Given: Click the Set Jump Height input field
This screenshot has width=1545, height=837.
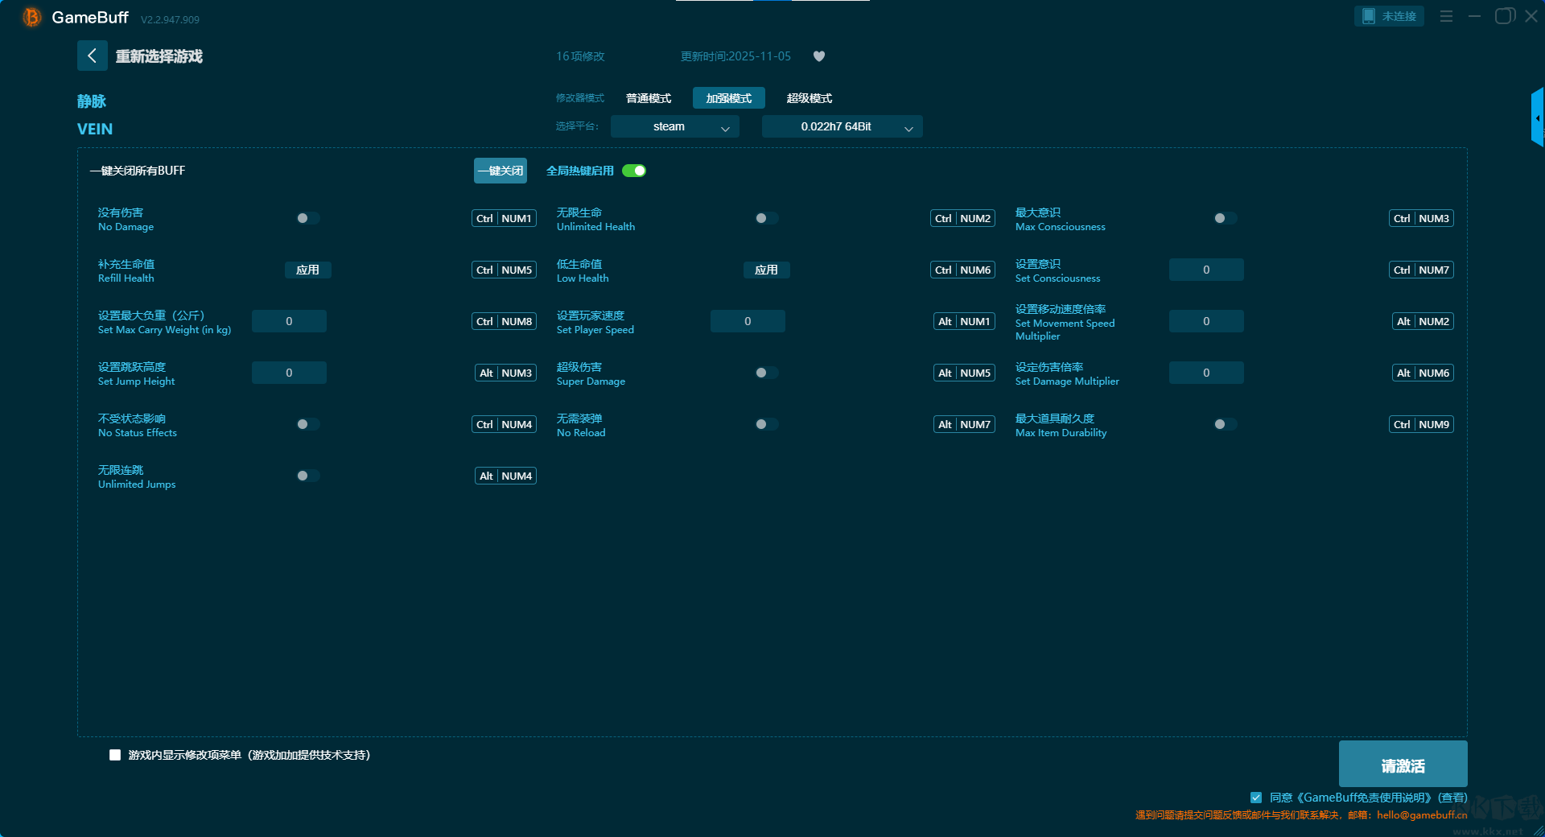Looking at the screenshot, I should (x=289, y=373).
